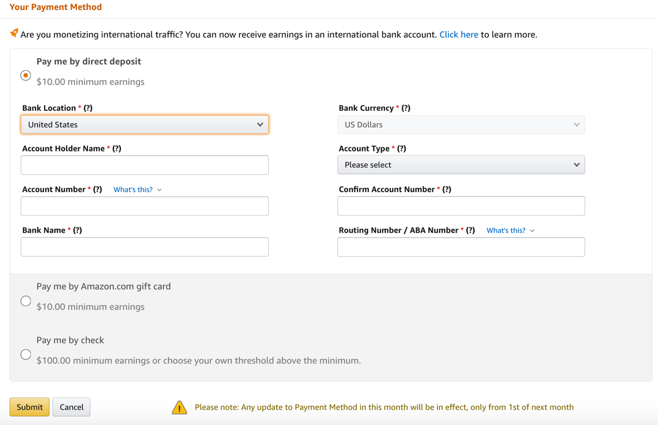This screenshot has width=658, height=425.
Task: Click the Bank Location help (?) icon
Action: tap(88, 108)
